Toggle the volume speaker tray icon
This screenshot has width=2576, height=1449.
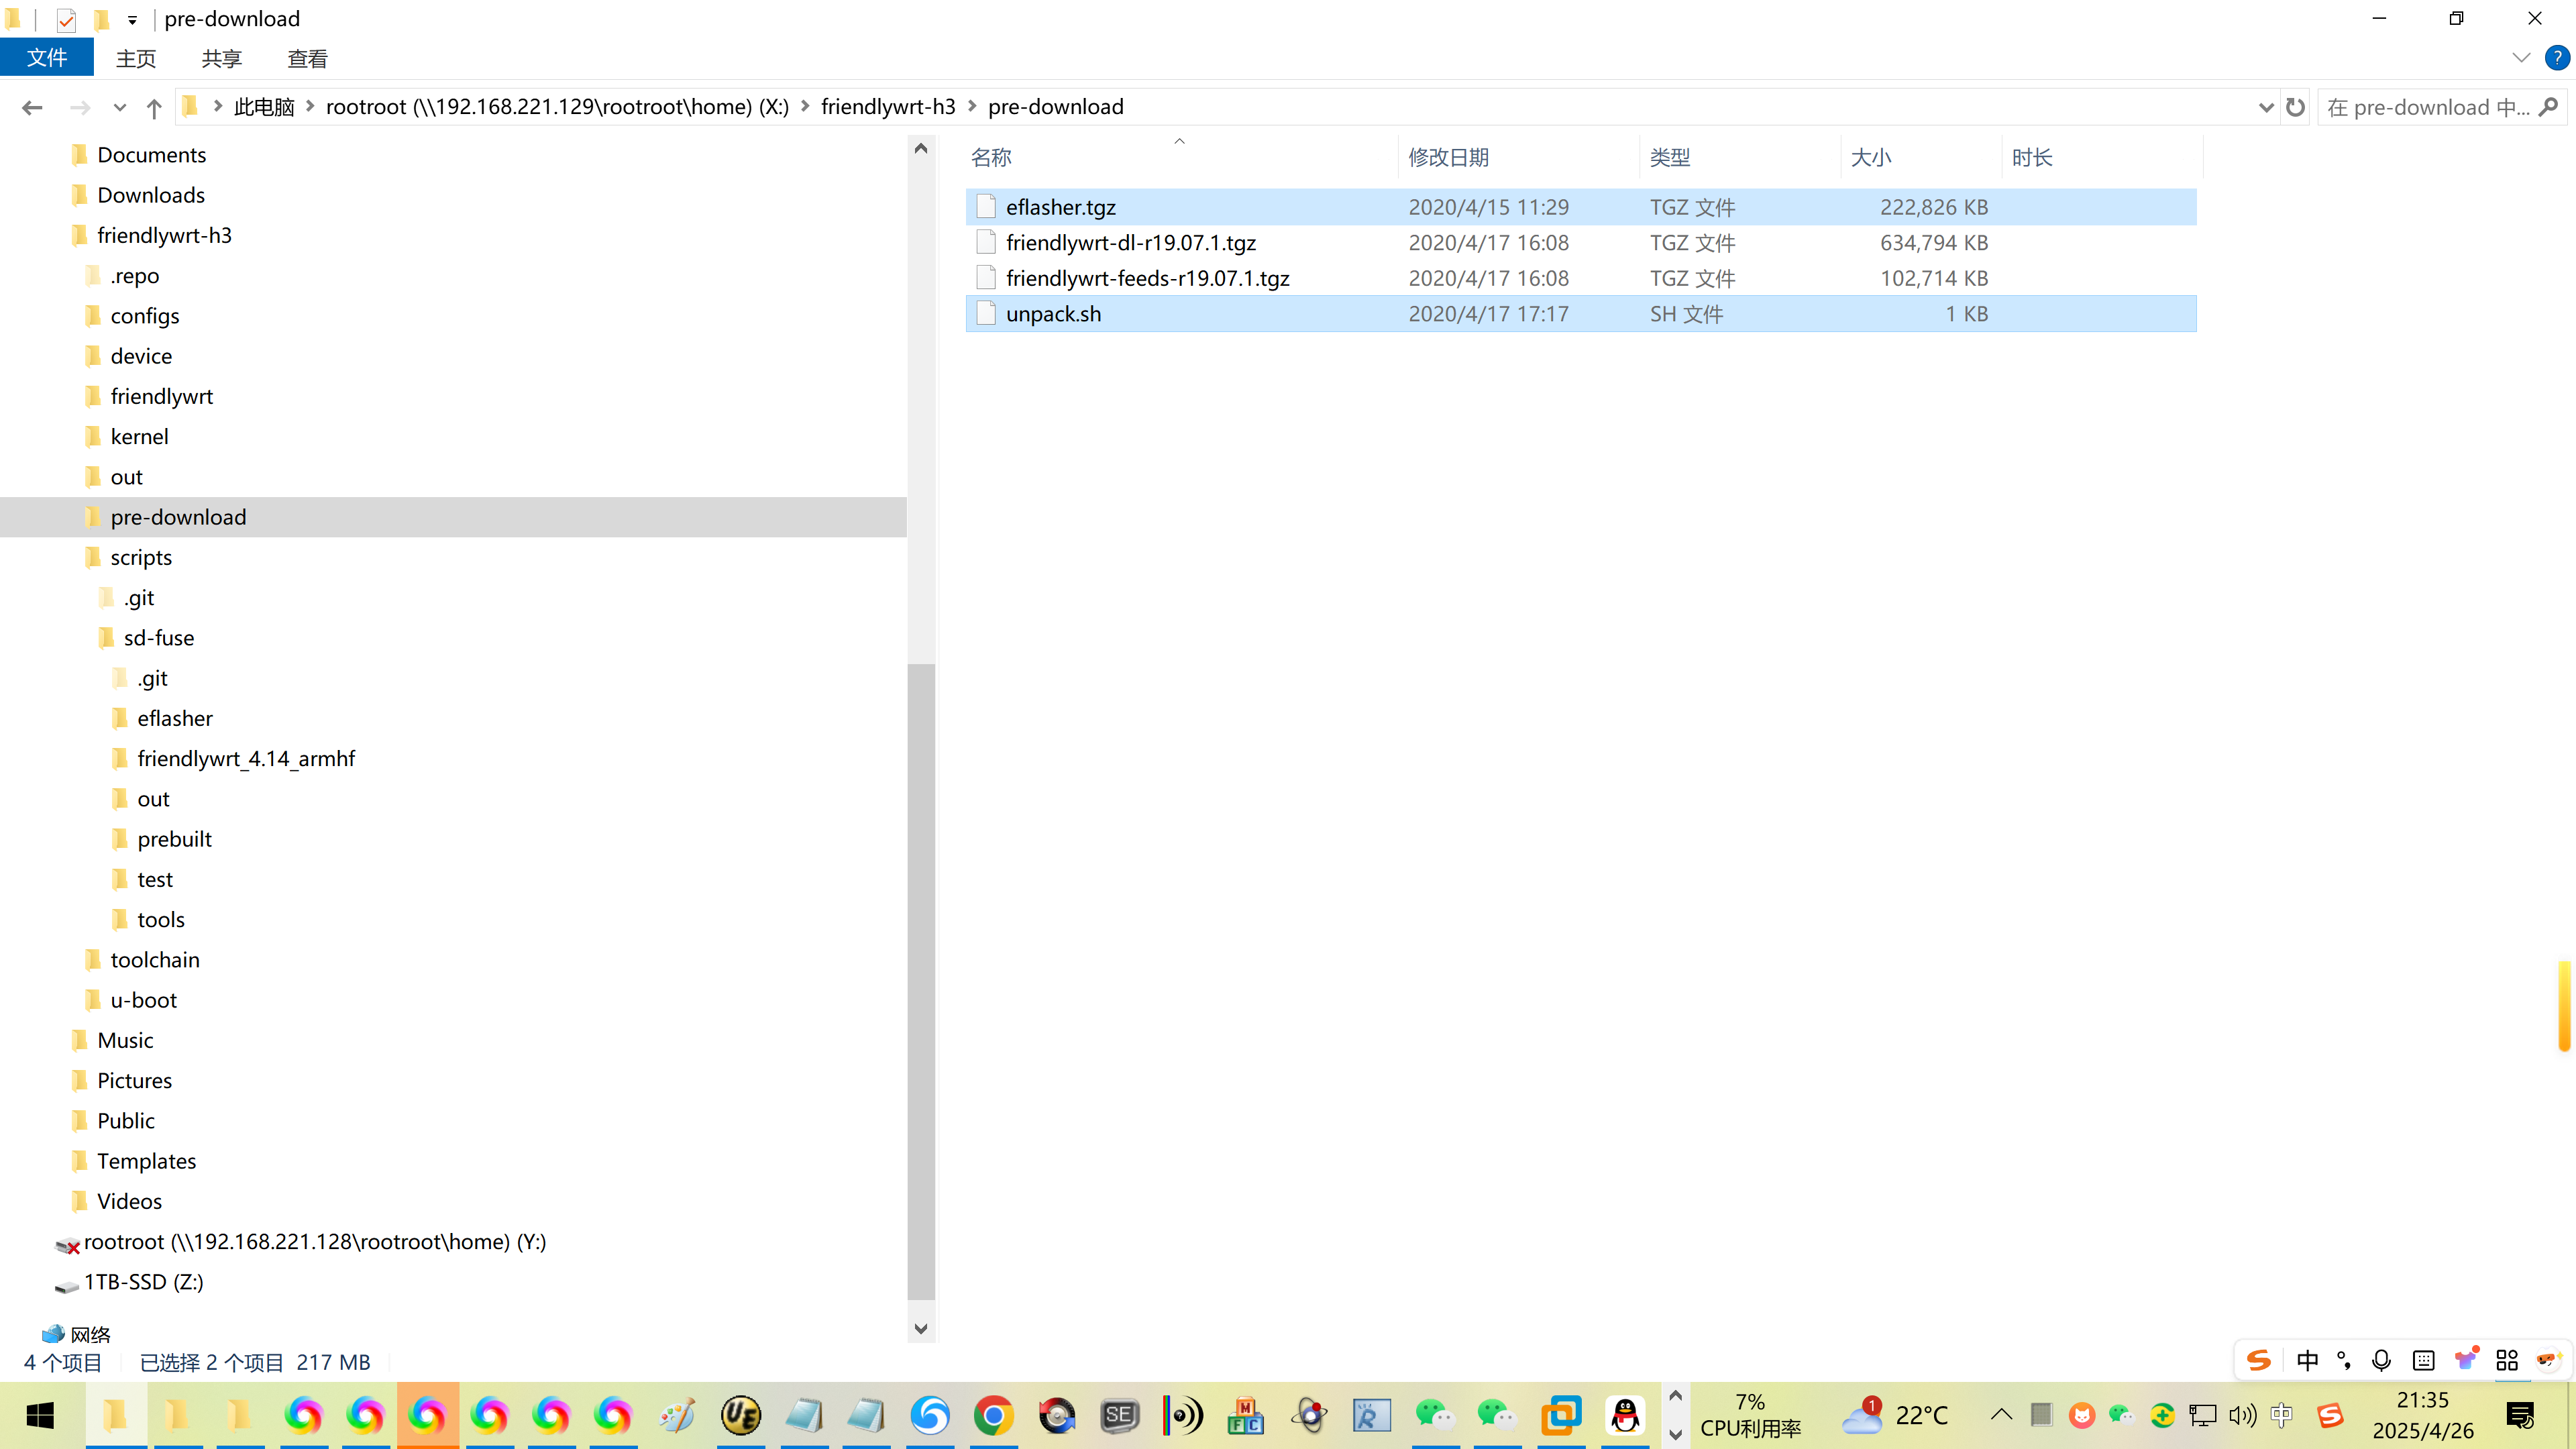(2242, 1415)
